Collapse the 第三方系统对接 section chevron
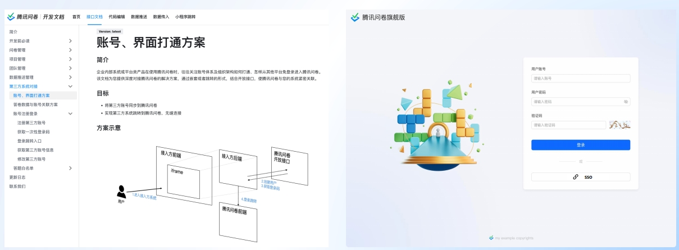679x250 pixels. [x=70, y=87]
